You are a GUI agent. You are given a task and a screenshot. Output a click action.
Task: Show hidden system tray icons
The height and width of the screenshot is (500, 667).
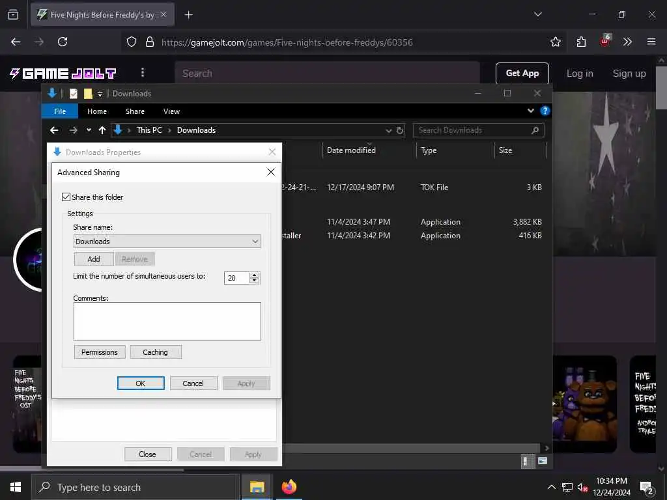[x=551, y=487]
